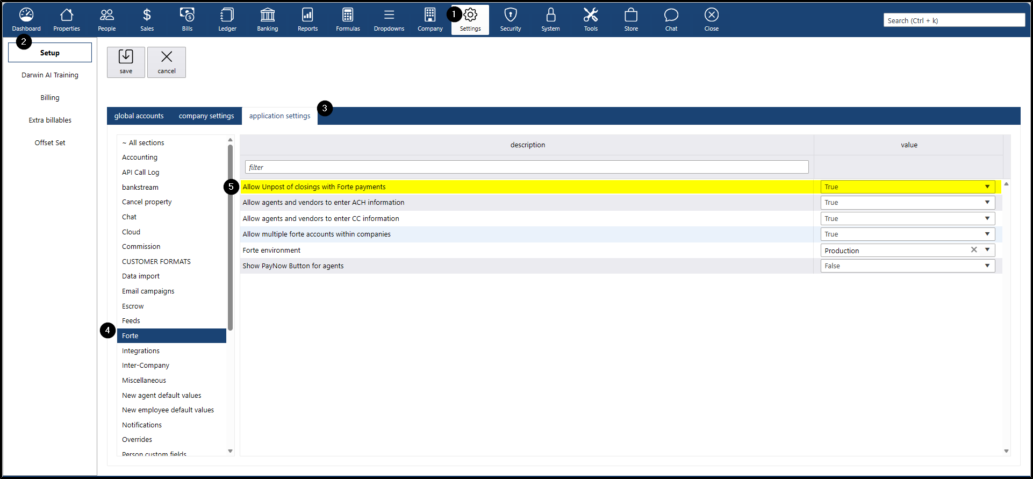Expand the Forte environment dropdown

click(x=987, y=250)
